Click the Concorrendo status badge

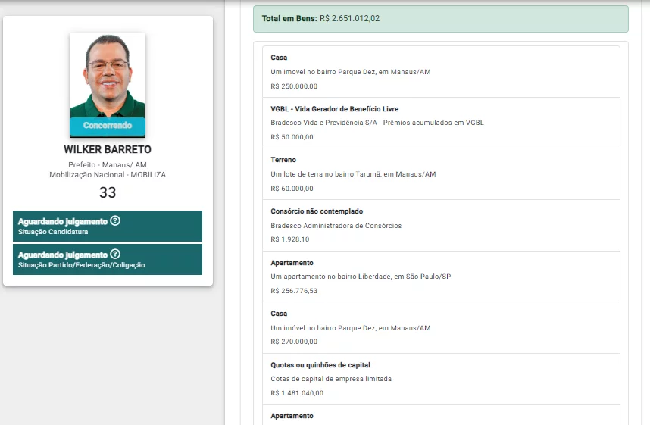(108, 126)
